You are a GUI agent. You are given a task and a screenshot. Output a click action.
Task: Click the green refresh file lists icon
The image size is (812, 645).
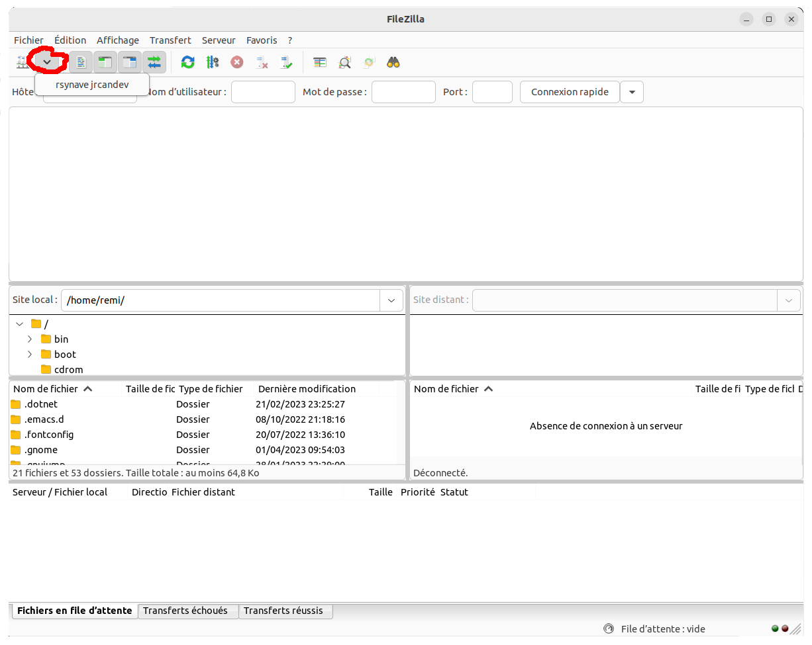click(188, 62)
